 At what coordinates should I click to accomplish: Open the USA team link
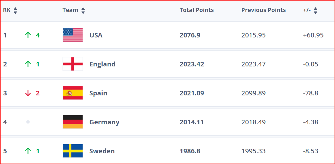coord(96,35)
